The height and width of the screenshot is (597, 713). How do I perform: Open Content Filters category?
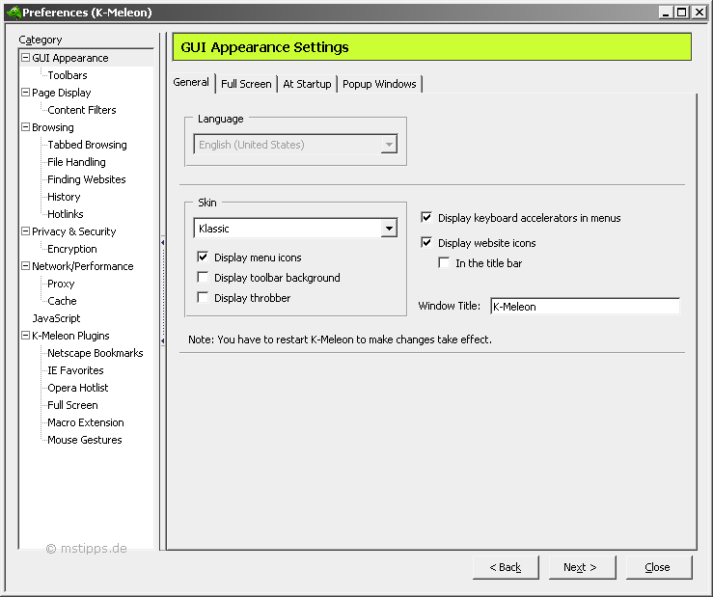[82, 110]
